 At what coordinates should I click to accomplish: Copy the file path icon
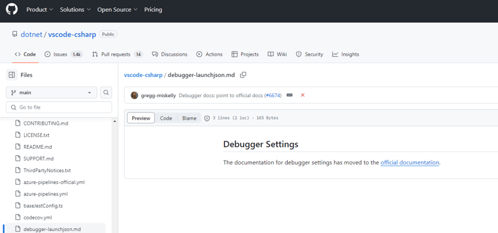(243, 75)
